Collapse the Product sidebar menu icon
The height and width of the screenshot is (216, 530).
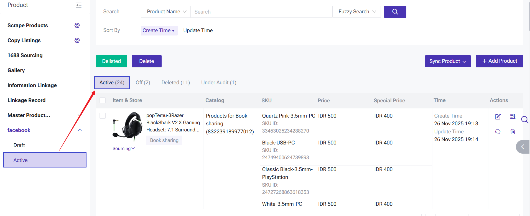[x=79, y=5]
